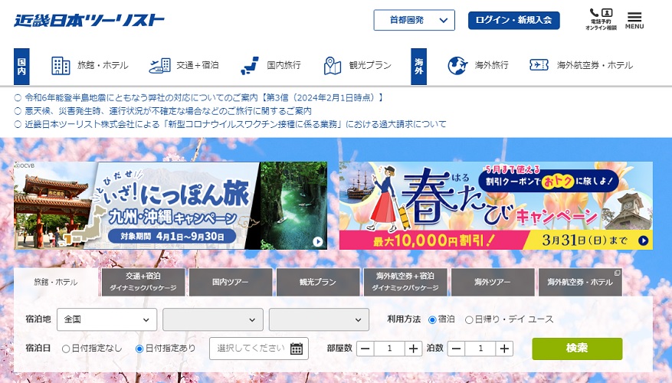Decrease 泊数 with minus button
The width and height of the screenshot is (672, 383).
456,349
